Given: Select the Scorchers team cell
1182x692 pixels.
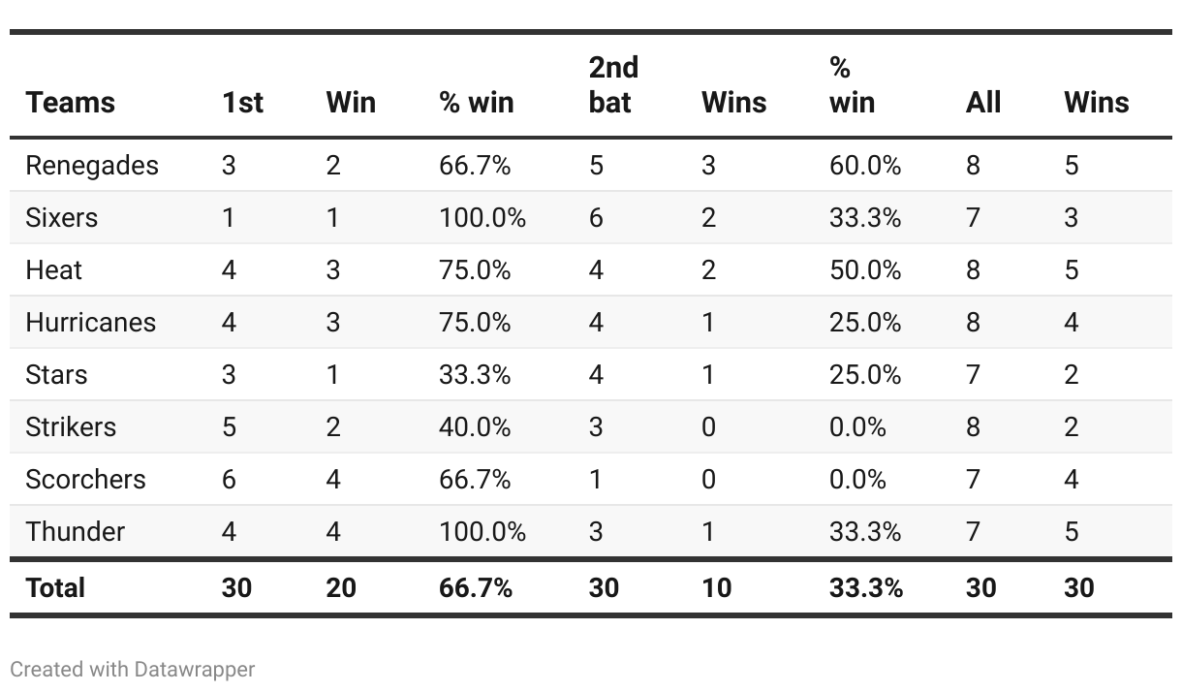Looking at the screenshot, I should coord(85,479).
